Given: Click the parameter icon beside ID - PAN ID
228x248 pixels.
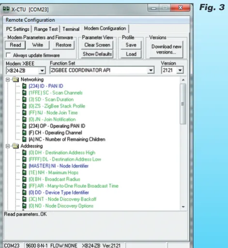Looking at the screenshot, I should (24, 86).
